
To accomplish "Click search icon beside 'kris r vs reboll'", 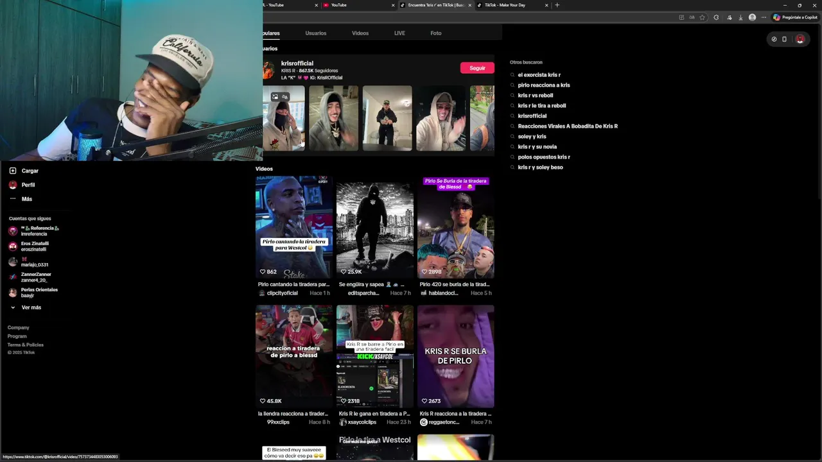I will coord(512,96).
